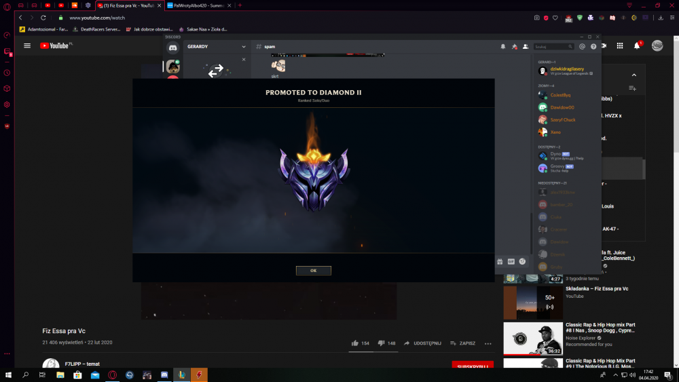Image resolution: width=679 pixels, height=382 pixels.
Task: Open Discord mentions inbox
Action: click(582, 46)
